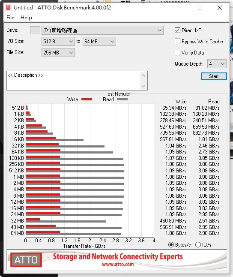
Task: Click the 65.34 MB/s write value
Action: (174, 108)
